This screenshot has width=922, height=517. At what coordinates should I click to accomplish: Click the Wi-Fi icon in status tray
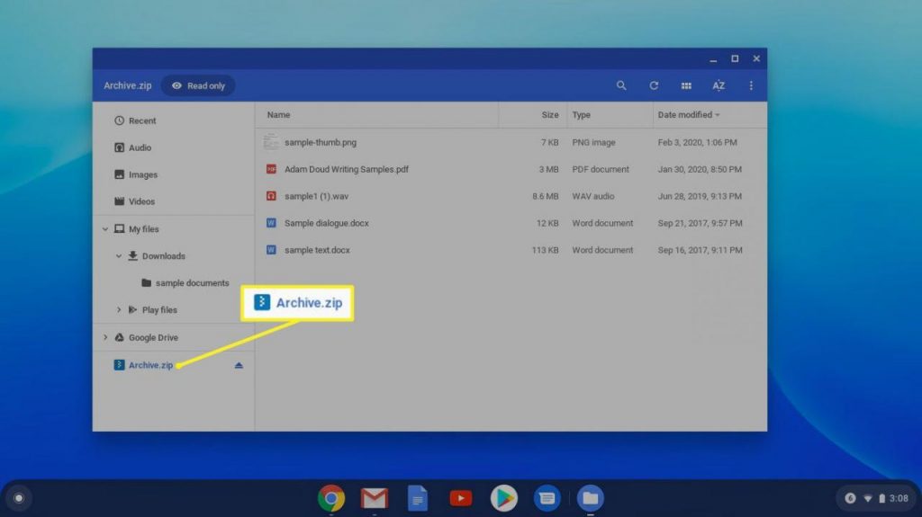(868, 498)
